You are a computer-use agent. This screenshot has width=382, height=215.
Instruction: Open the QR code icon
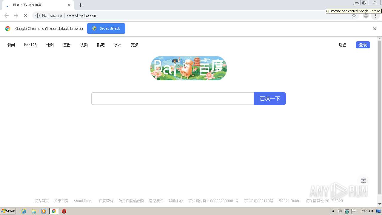pyautogui.click(x=363, y=181)
